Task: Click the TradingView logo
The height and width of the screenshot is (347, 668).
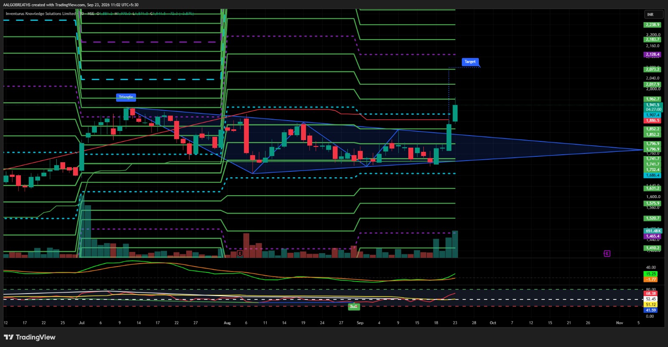Action: click(30, 337)
